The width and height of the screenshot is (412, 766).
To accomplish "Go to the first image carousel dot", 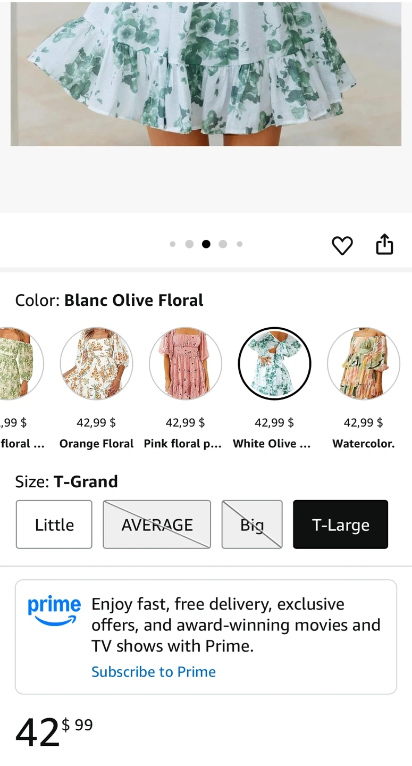I will click(173, 244).
